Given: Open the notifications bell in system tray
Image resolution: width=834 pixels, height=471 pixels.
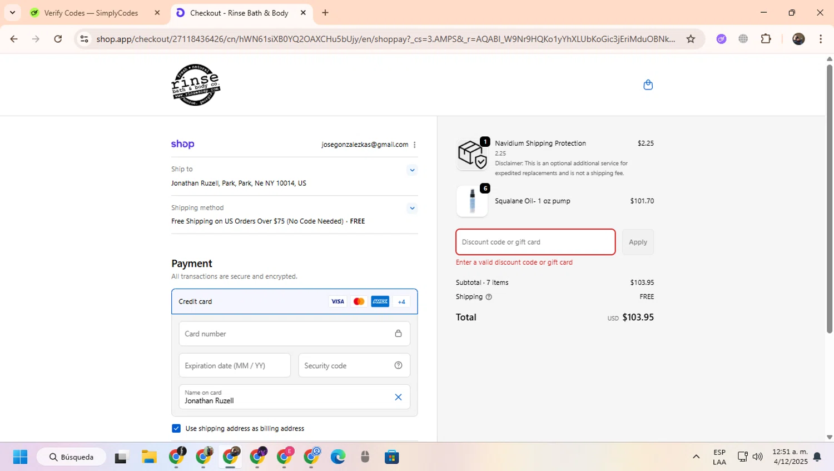Looking at the screenshot, I should [817, 457].
